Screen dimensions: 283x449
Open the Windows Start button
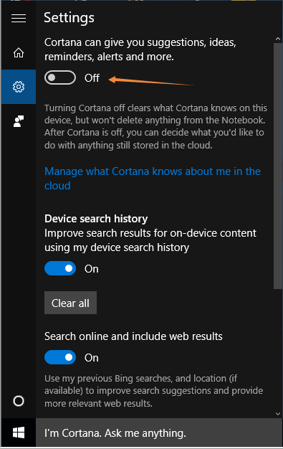pyautogui.click(x=19, y=433)
